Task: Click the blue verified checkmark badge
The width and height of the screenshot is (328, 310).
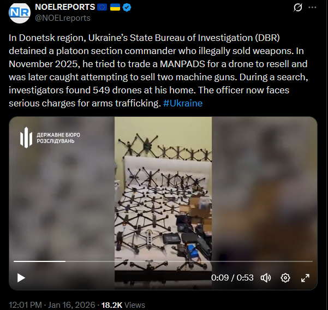Action: point(127,7)
